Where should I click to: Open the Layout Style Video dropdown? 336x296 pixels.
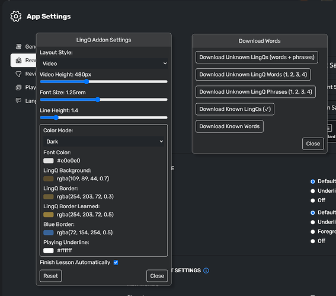pos(104,63)
